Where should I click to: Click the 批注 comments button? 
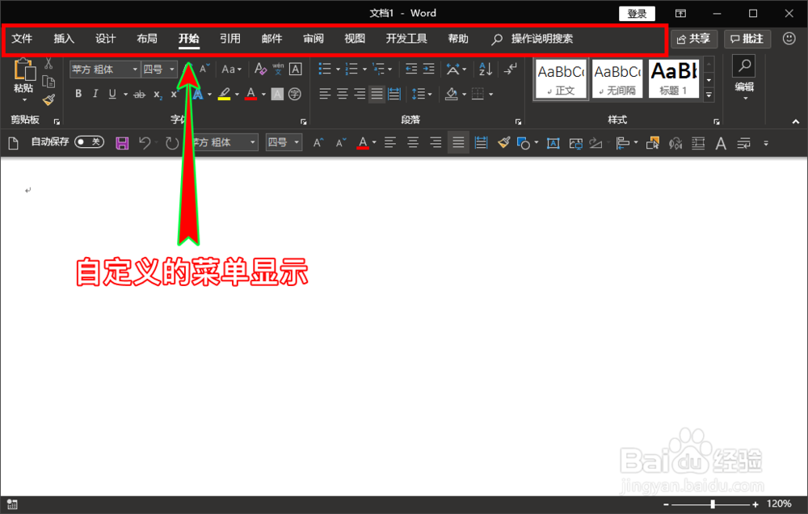tap(747, 38)
